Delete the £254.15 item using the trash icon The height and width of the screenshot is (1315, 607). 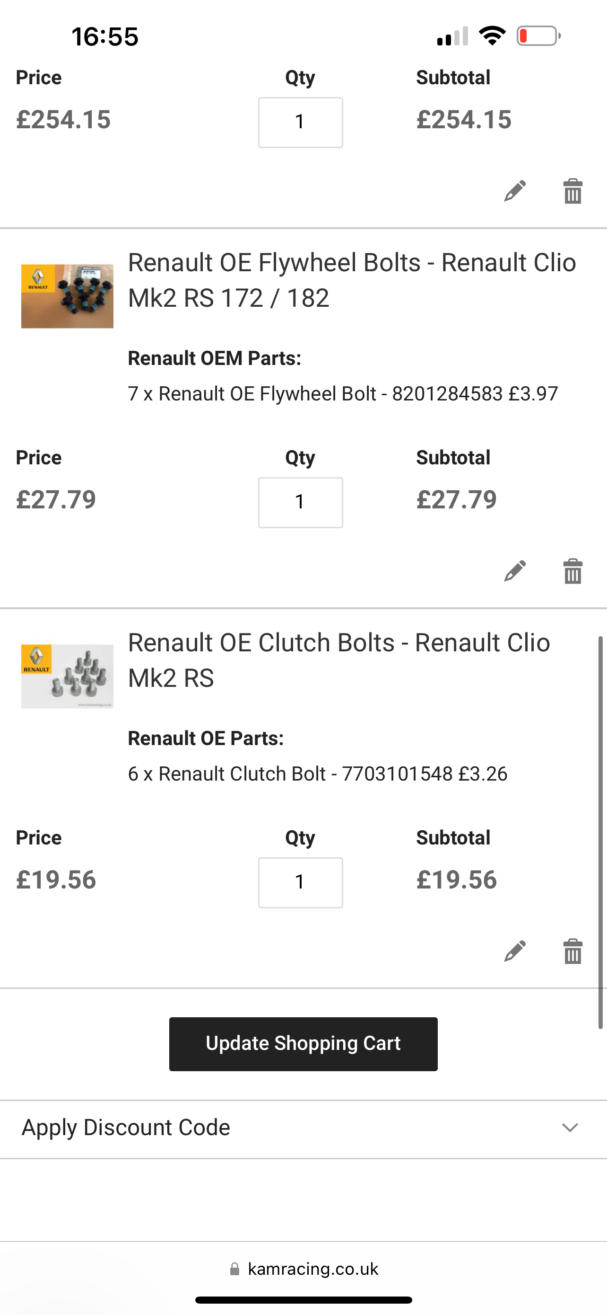click(x=573, y=191)
